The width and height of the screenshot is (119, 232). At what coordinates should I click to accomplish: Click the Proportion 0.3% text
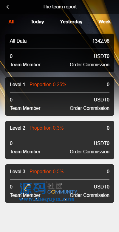(47, 128)
